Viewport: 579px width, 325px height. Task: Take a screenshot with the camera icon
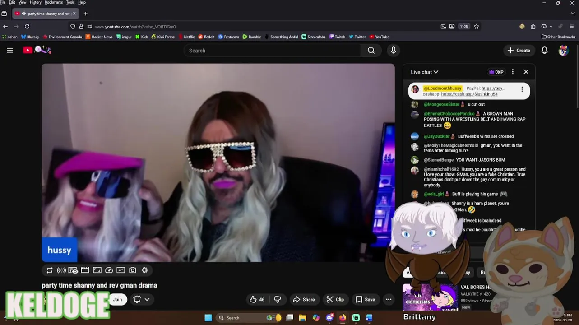pyautogui.click(x=133, y=270)
